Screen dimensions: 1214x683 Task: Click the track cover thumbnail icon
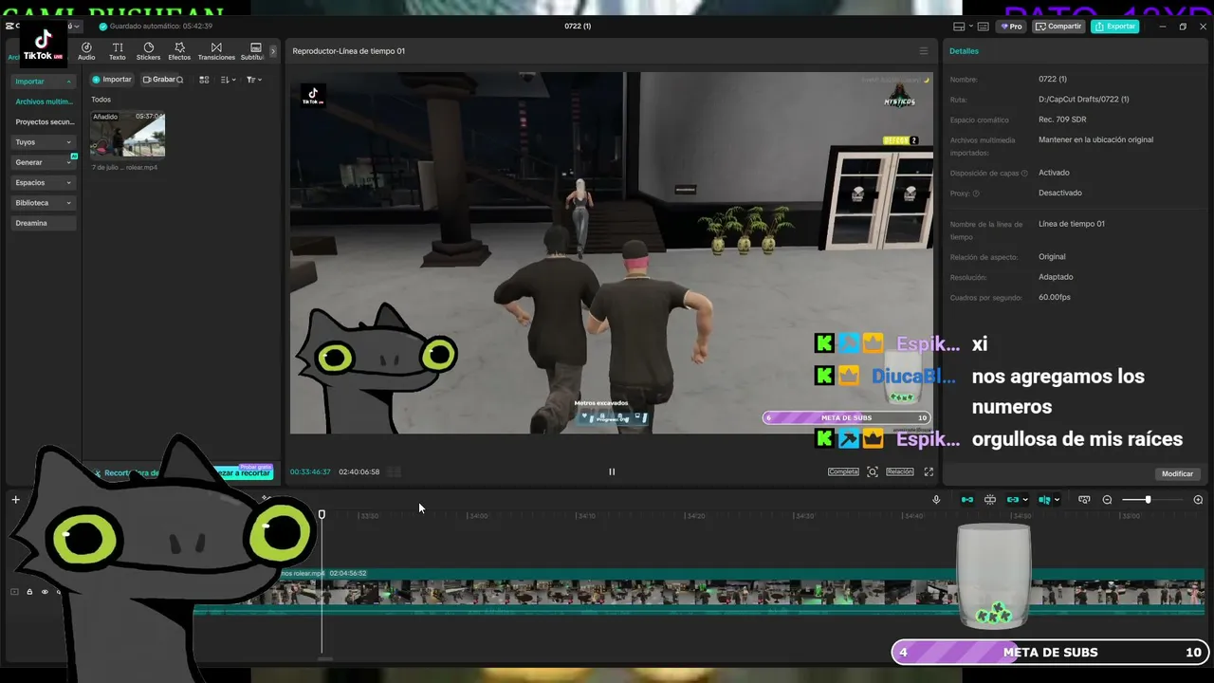click(x=14, y=592)
